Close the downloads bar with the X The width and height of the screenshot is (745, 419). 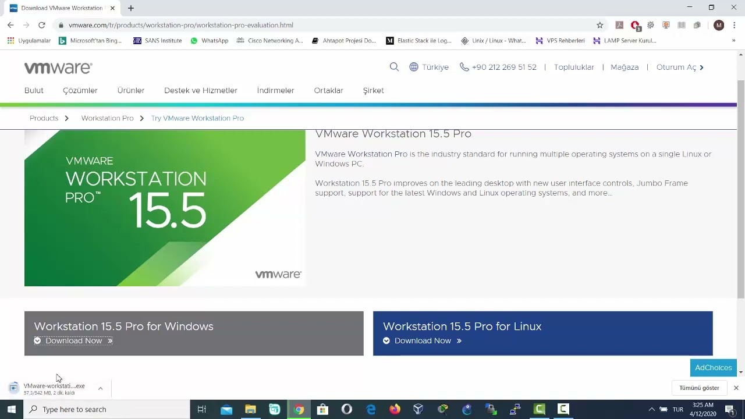click(x=736, y=388)
